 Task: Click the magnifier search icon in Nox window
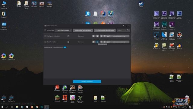tap(128, 30)
